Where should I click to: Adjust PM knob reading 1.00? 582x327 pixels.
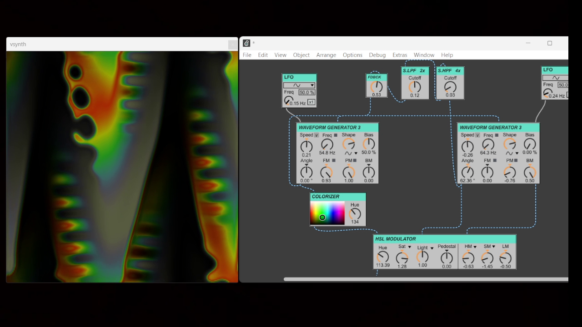[349, 172]
